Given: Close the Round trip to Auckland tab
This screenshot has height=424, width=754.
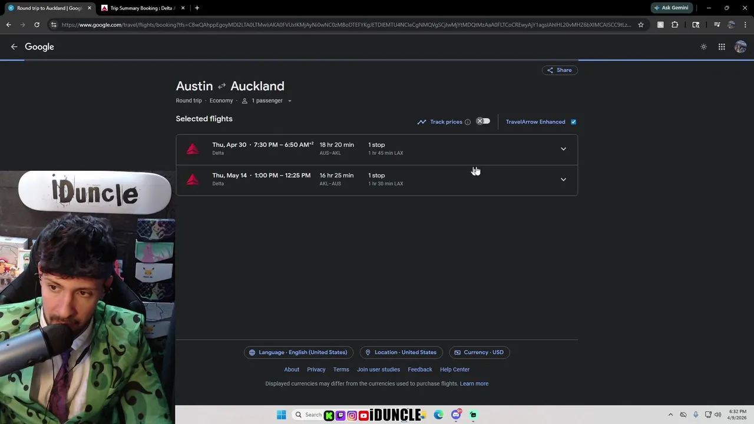Looking at the screenshot, I should [90, 8].
